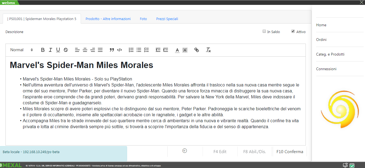Insert a blockquote in the description
The height and width of the screenshot is (168, 365).
[112, 50]
